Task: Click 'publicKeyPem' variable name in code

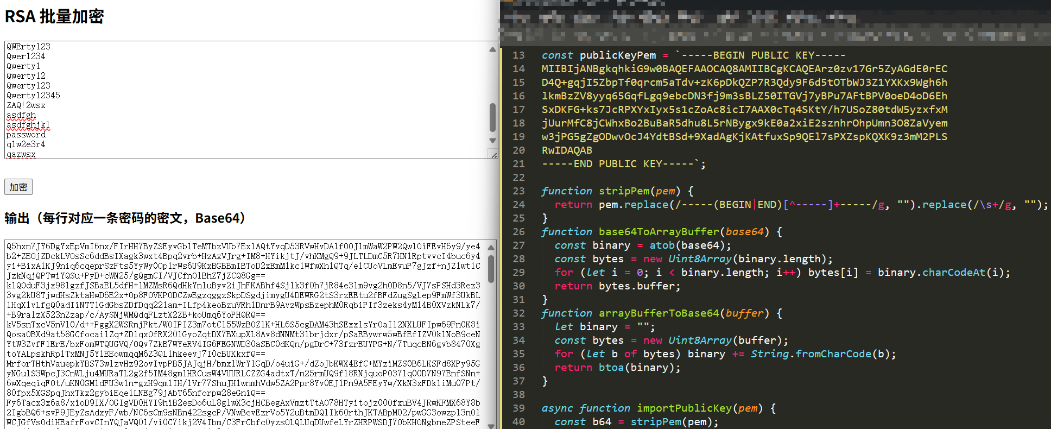Action: tap(618, 55)
